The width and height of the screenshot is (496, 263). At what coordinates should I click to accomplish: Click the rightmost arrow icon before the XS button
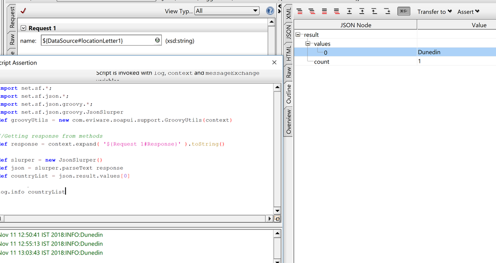point(387,11)
